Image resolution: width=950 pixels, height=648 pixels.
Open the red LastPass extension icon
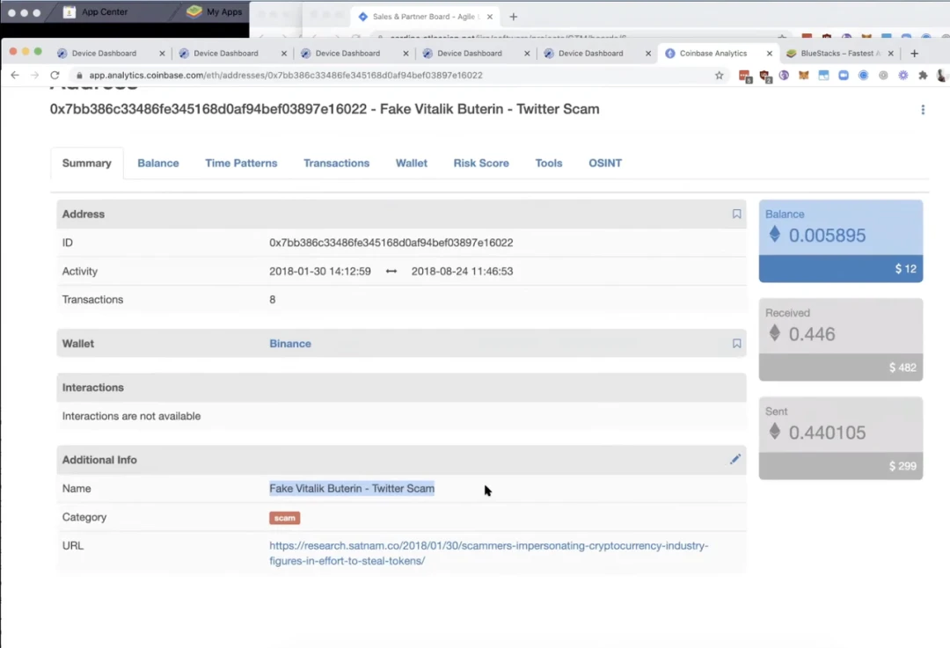pyautogui.click(x=745, y=76)
